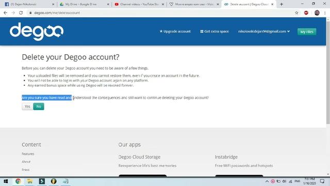Click the Degoo logo
This screenshot has height=186, width=330.
click(x=37, y=32)
